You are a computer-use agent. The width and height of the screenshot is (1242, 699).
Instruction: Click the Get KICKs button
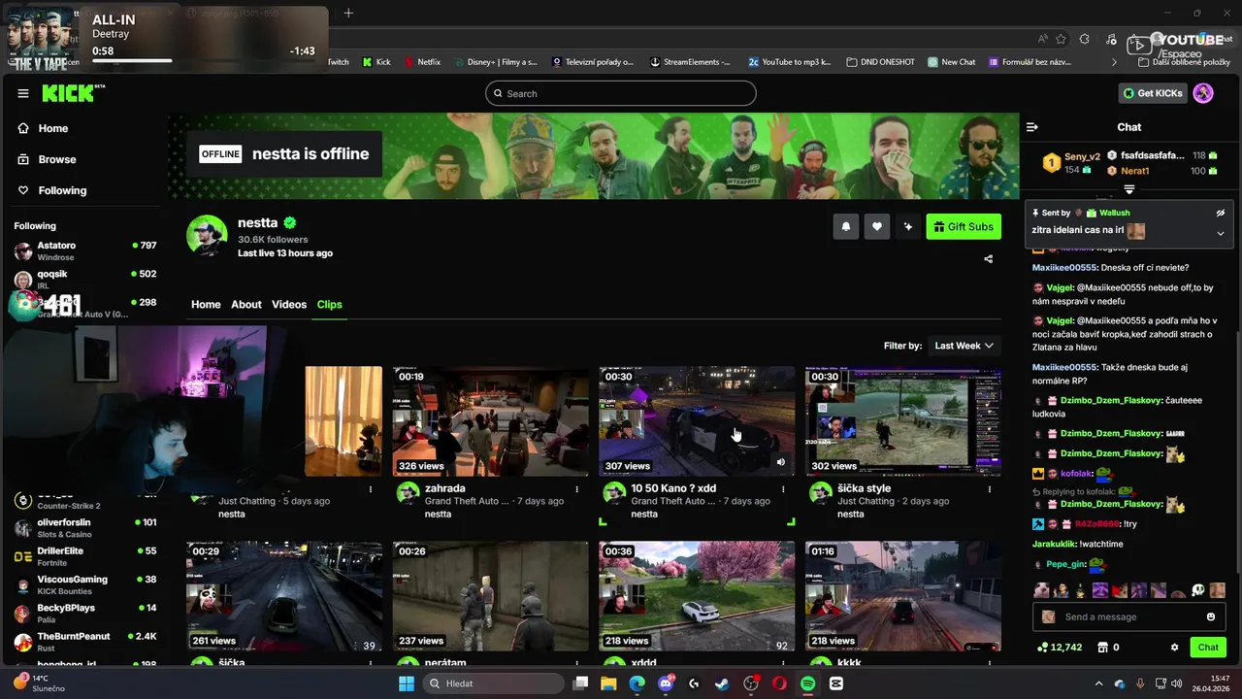click(1153, 93)
